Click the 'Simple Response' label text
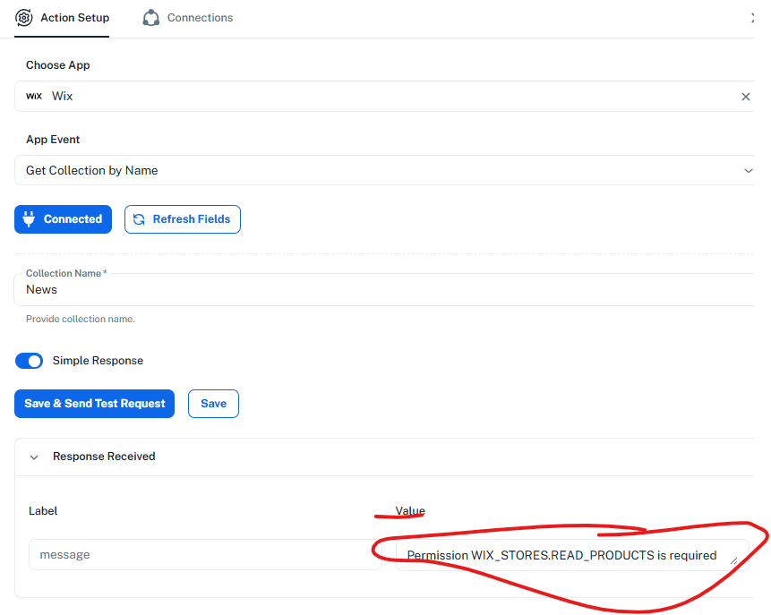Screen dimensions: 771x615 98,361
